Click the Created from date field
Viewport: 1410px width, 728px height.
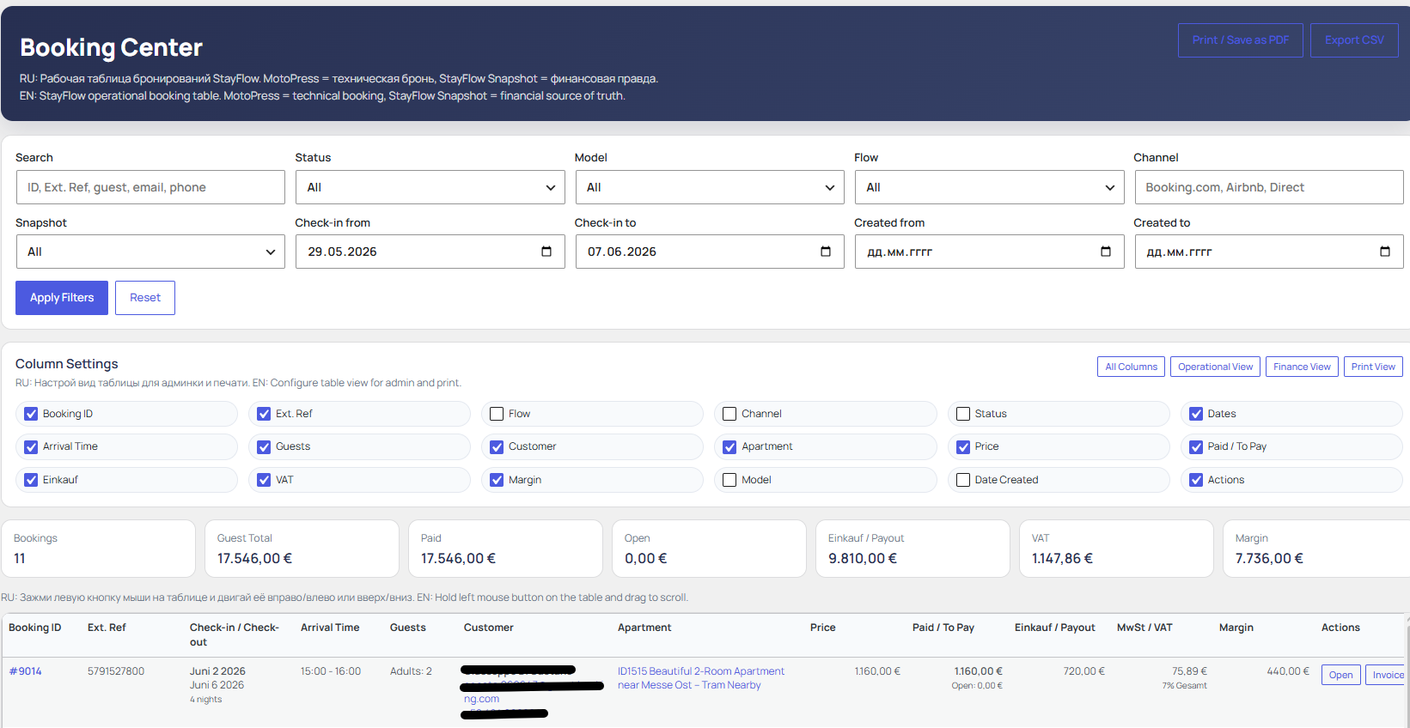coord(989,252)
